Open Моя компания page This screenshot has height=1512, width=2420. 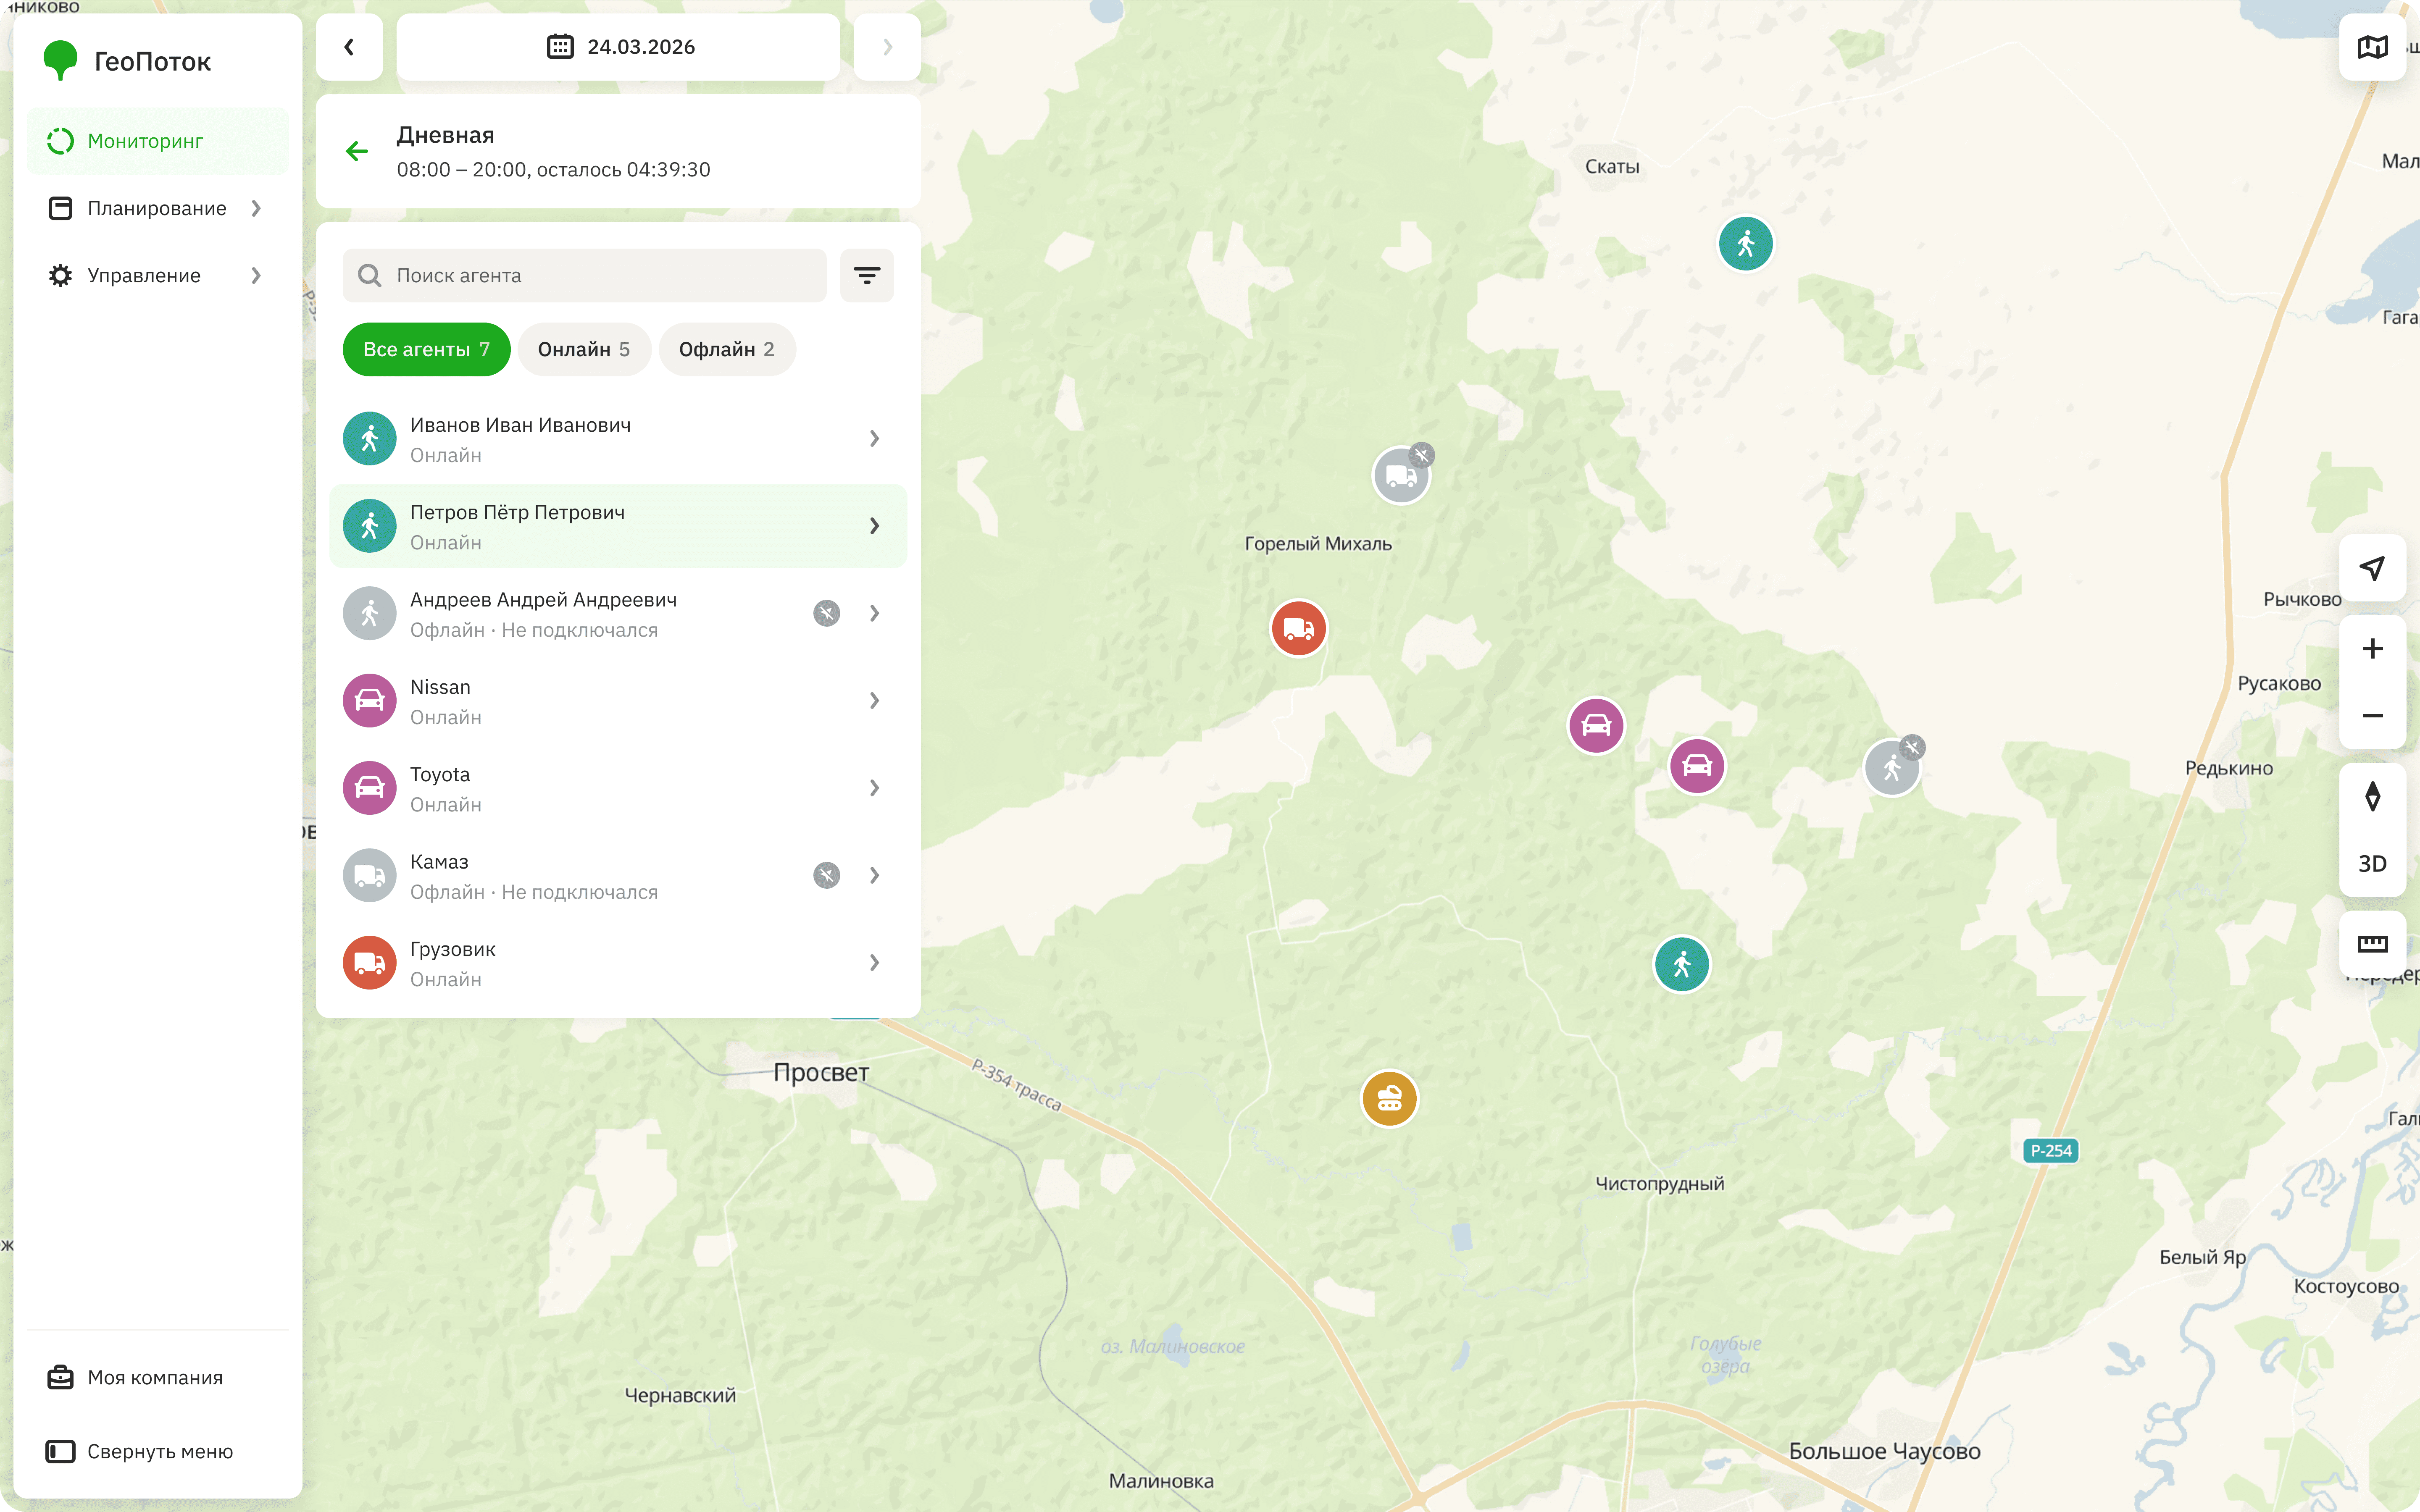point(158,1377)
